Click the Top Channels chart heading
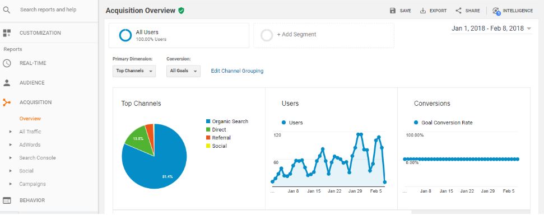Viewport: 544px width, 215px height. (x=141, y=104)
